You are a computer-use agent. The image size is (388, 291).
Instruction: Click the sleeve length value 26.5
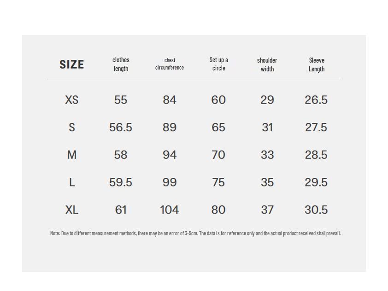point(316,100)
